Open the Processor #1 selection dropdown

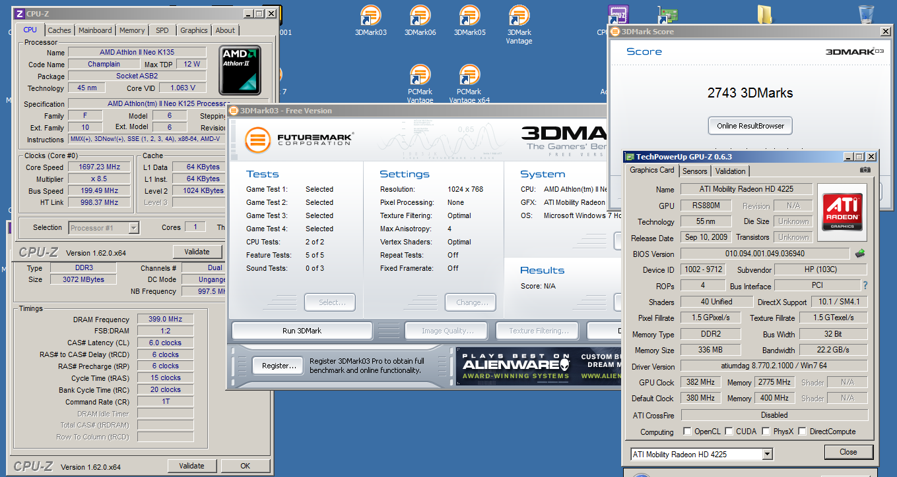click(x=133, y=227)
